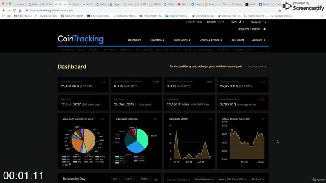This screenshot has width=326, height=183.
Task: Close the CoinTracking browser tab
Action: pyautogui.click(x=65, y=4)
